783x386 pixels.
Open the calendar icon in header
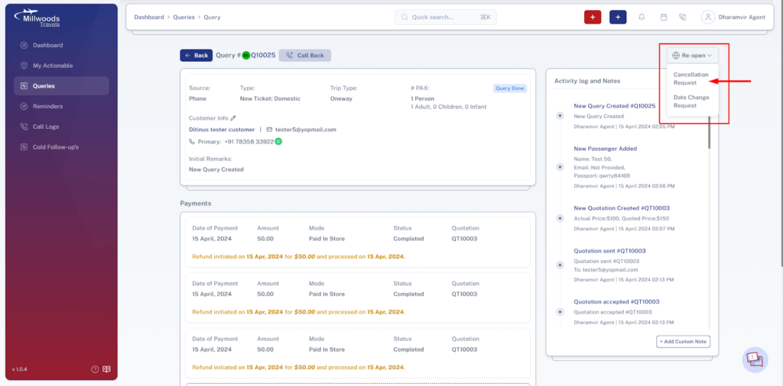pyautogui.click(x=664, y=17)
